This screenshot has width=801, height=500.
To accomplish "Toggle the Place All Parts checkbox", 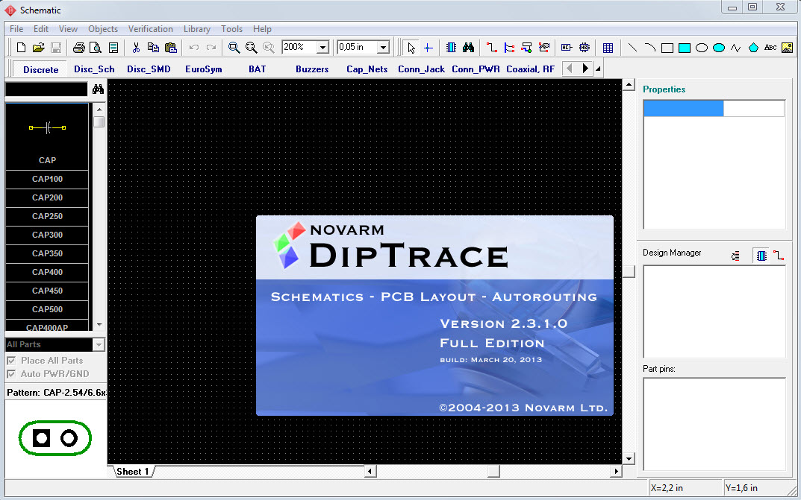I will (11, 361).
